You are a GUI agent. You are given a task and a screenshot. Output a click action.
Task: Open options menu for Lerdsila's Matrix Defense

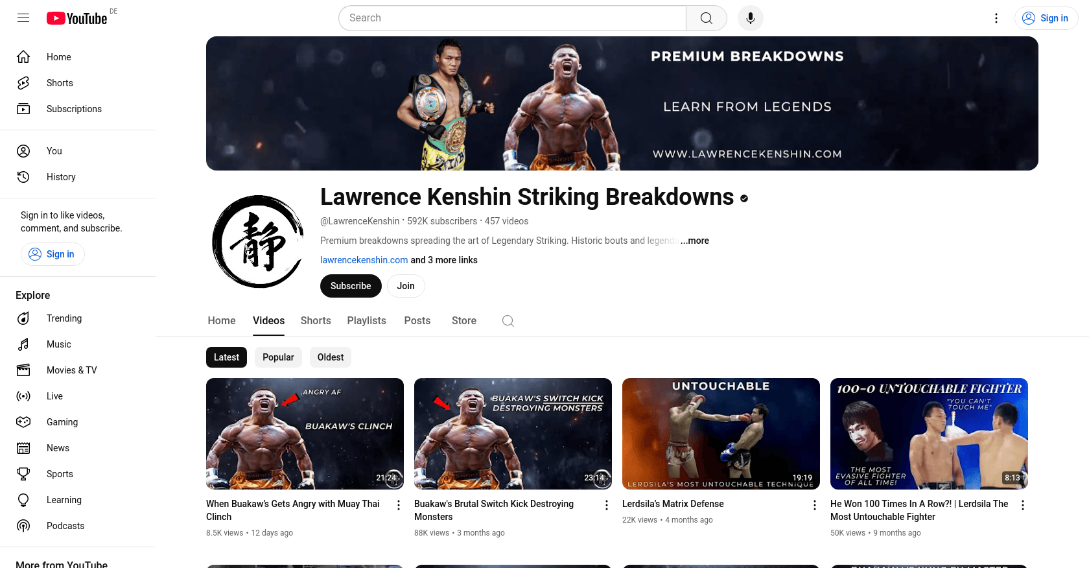click(x=815, y=505)
